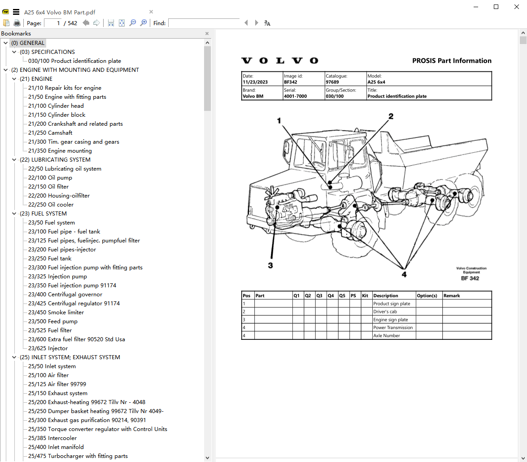This screenshot has width=527, height=462.
Task: Click the SumatraPDF app logo icon
Action: coord(6,12)
